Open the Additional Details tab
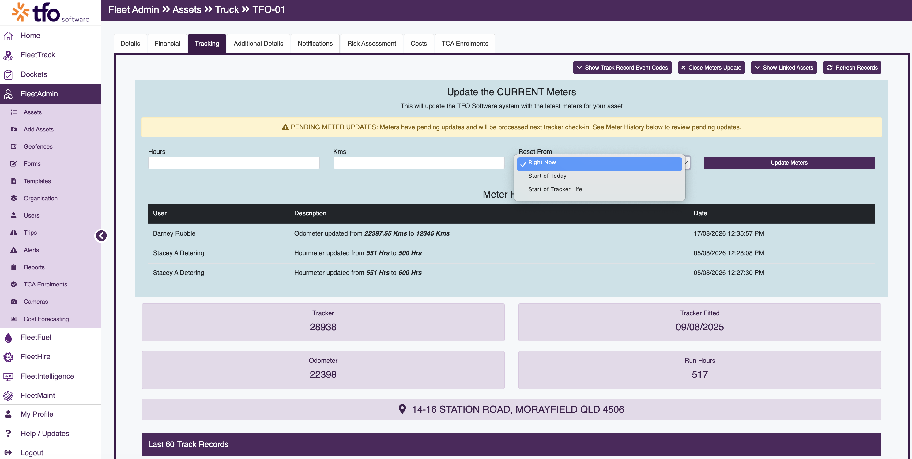The height and width of the screenshot is (459, 912). 258,44
